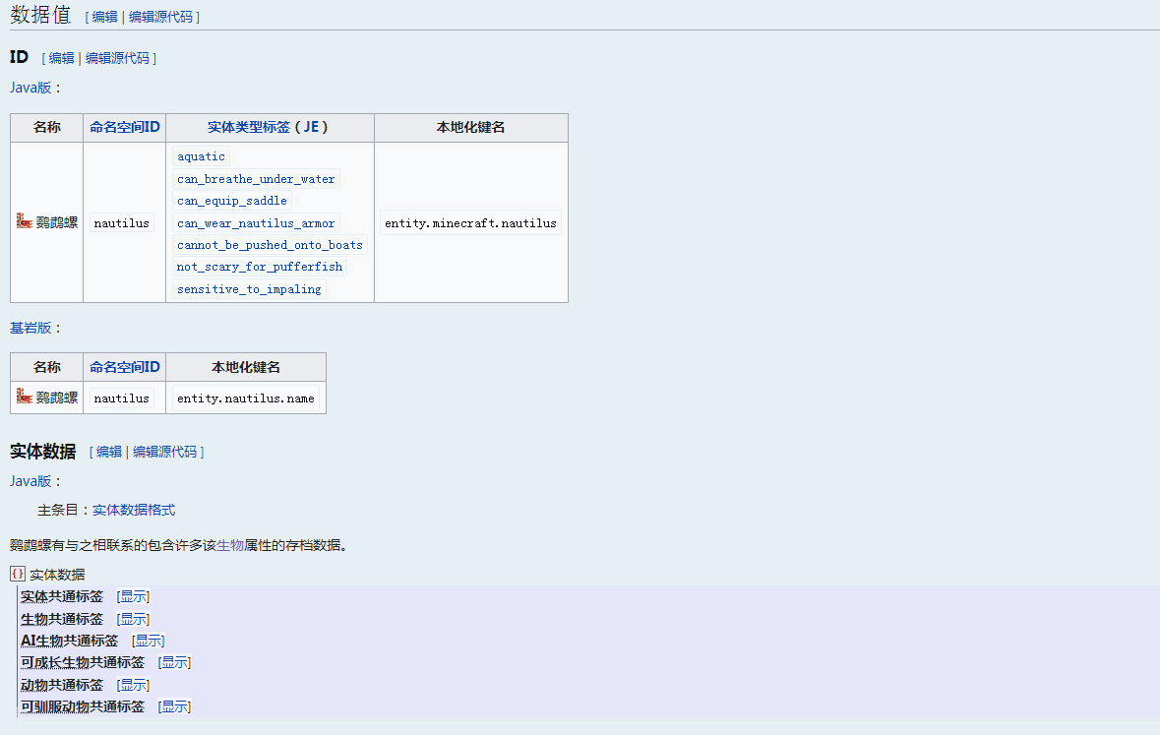Image resolution: width=1160 pixels, height=735 pixels.
Task: Expand 可驯服动物共通标签 section
Action: (173, 705)
